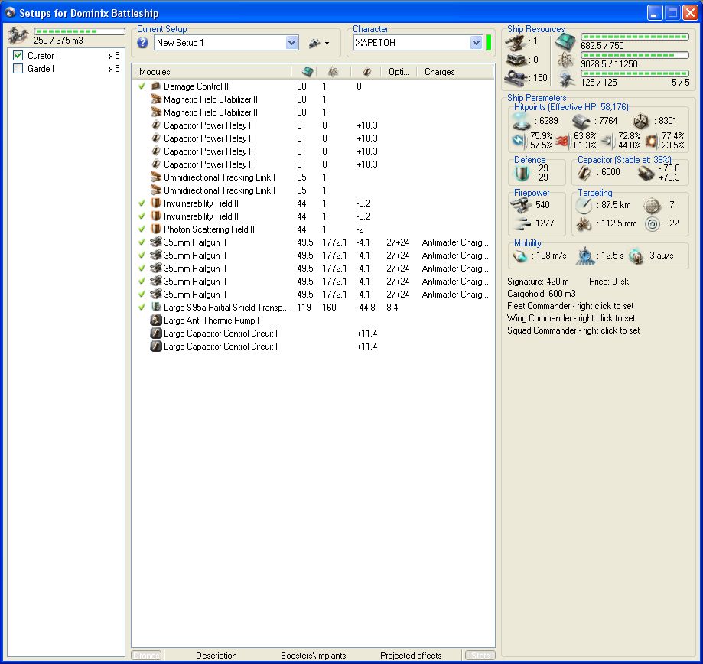Toggle the Large S95a Shield Transporter checkmark
The image size is (703, 664).
point(142,307)
